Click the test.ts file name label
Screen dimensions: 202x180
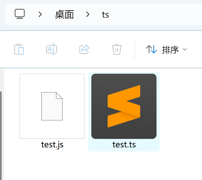coord(124,145)
